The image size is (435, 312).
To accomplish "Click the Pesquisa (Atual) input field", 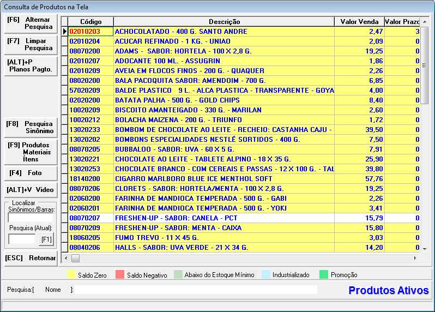I will pyautogui.click(x=22, y=239).
